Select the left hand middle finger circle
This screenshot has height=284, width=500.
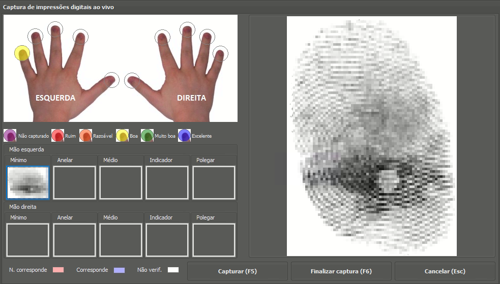pos(55,29)
